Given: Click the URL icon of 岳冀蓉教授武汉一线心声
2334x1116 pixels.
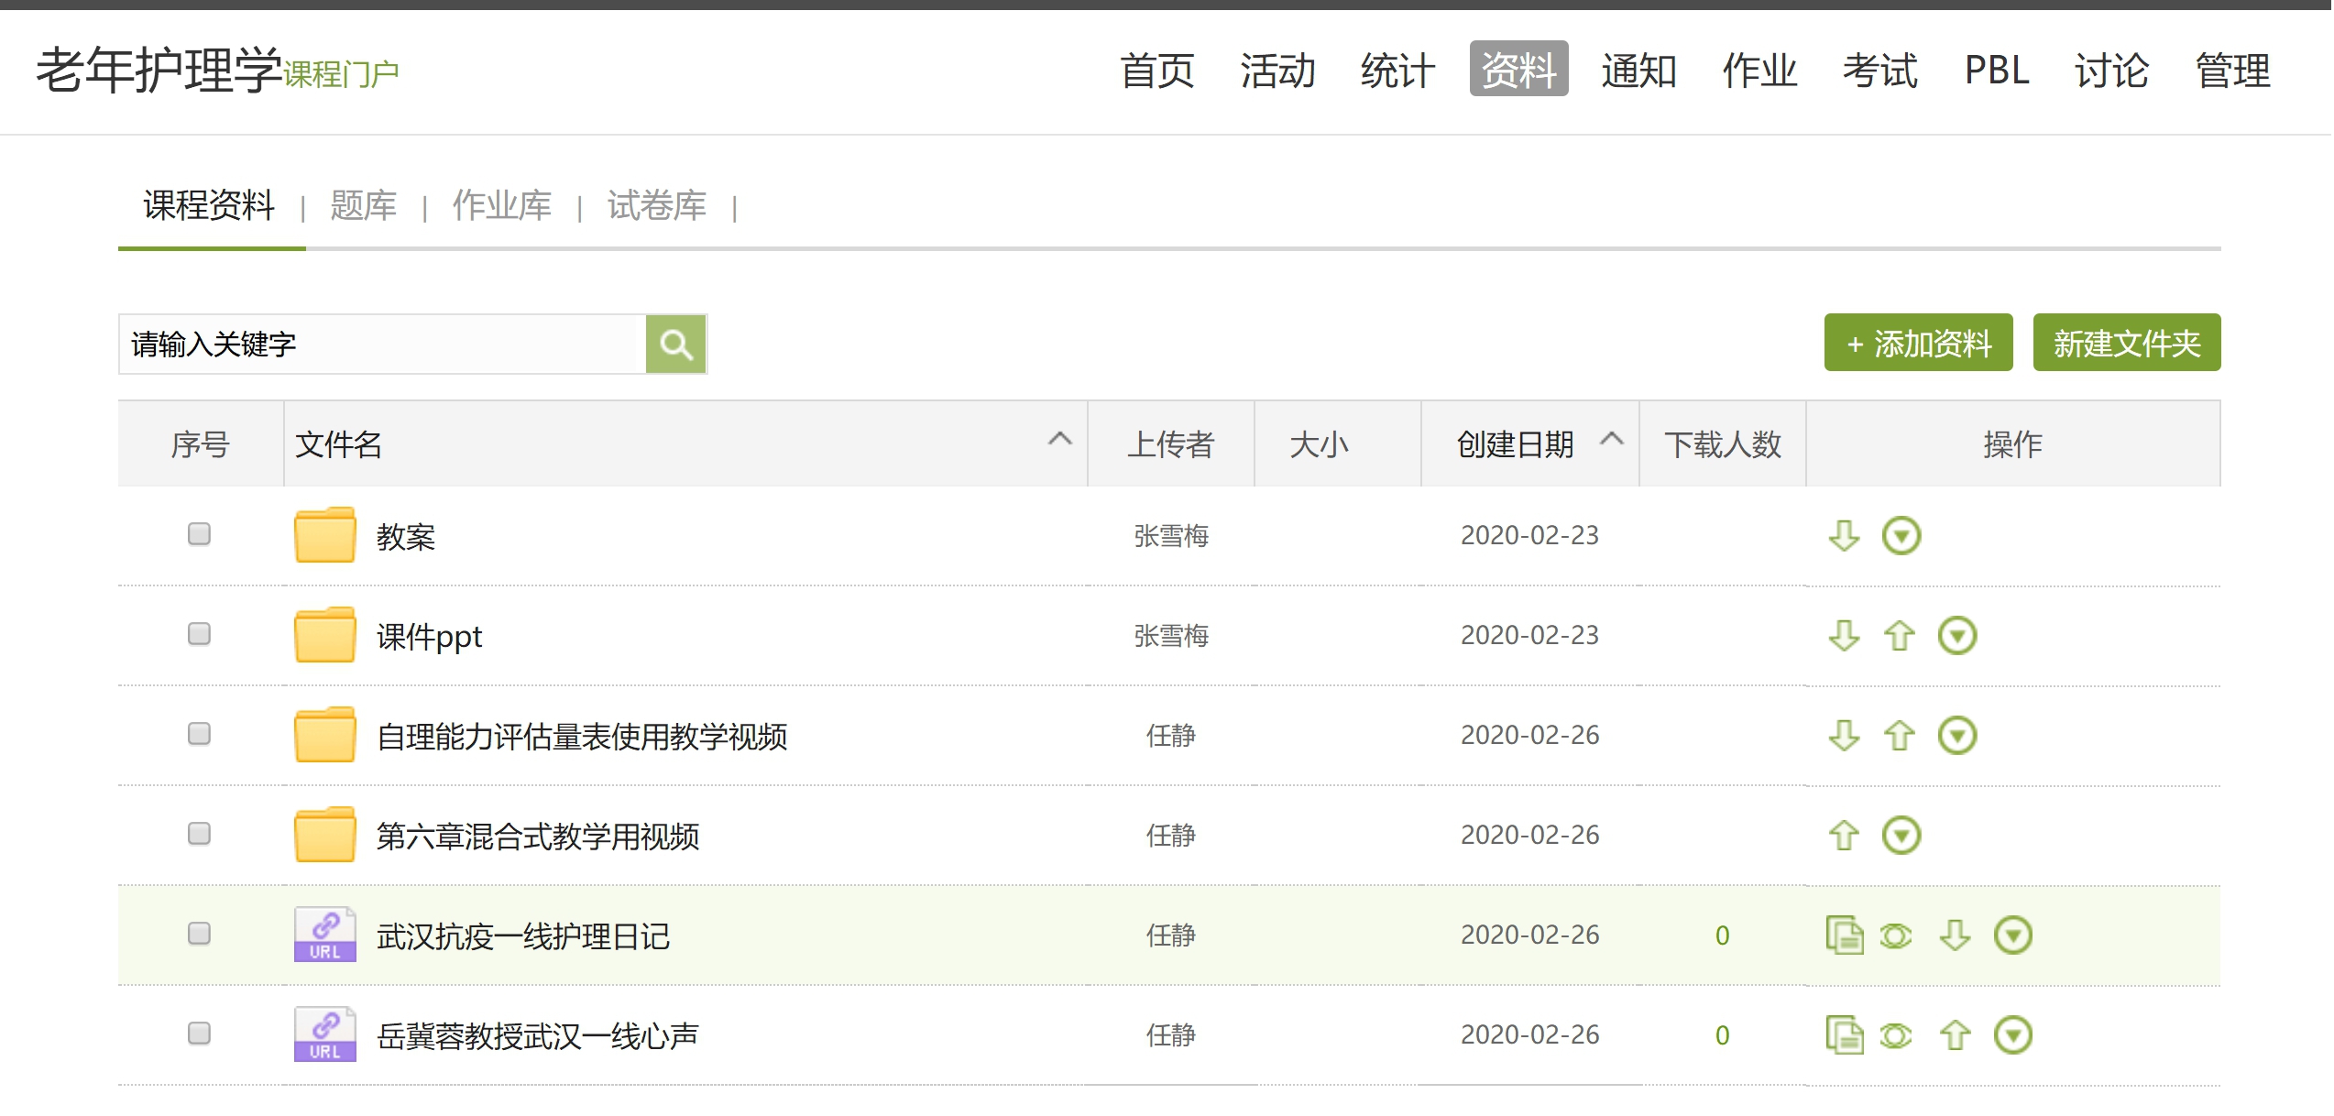Looking at the screenshot, I should (x=324, y=1034).
